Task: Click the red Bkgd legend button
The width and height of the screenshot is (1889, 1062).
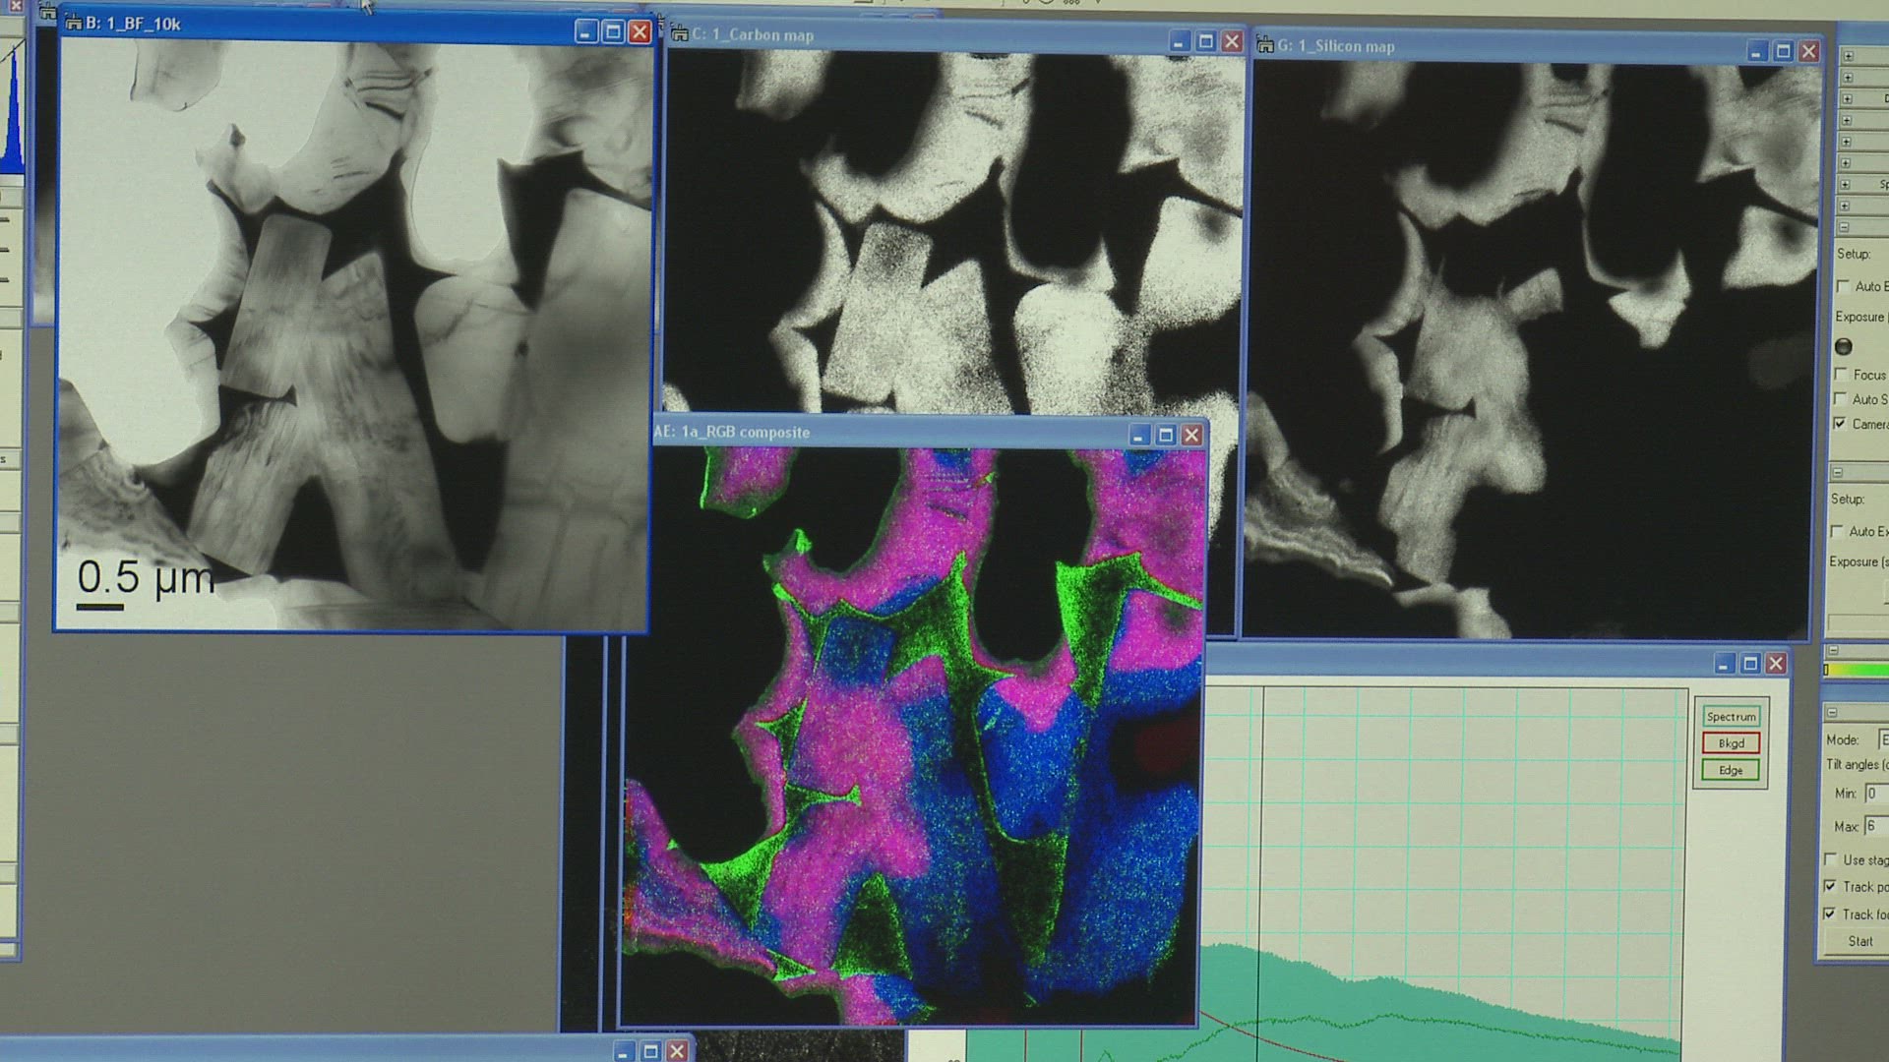Action: pyautogui.click(x=1731, y=743)
